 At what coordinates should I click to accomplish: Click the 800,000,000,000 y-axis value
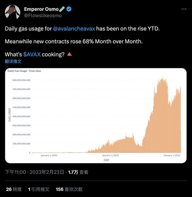pyautogui.click(x=21, y=80)
